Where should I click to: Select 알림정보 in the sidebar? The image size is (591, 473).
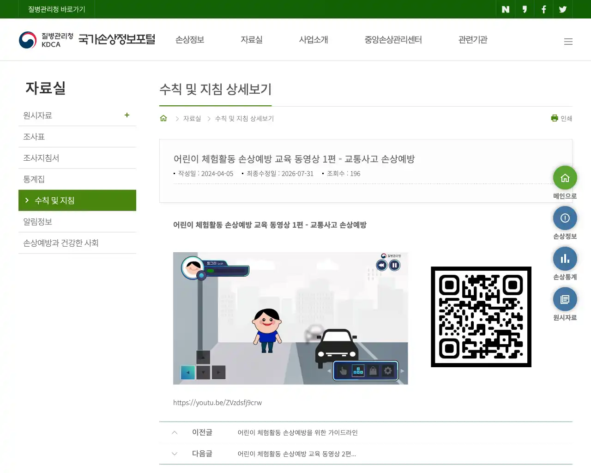pyautogui.click(x=77, y=222)
